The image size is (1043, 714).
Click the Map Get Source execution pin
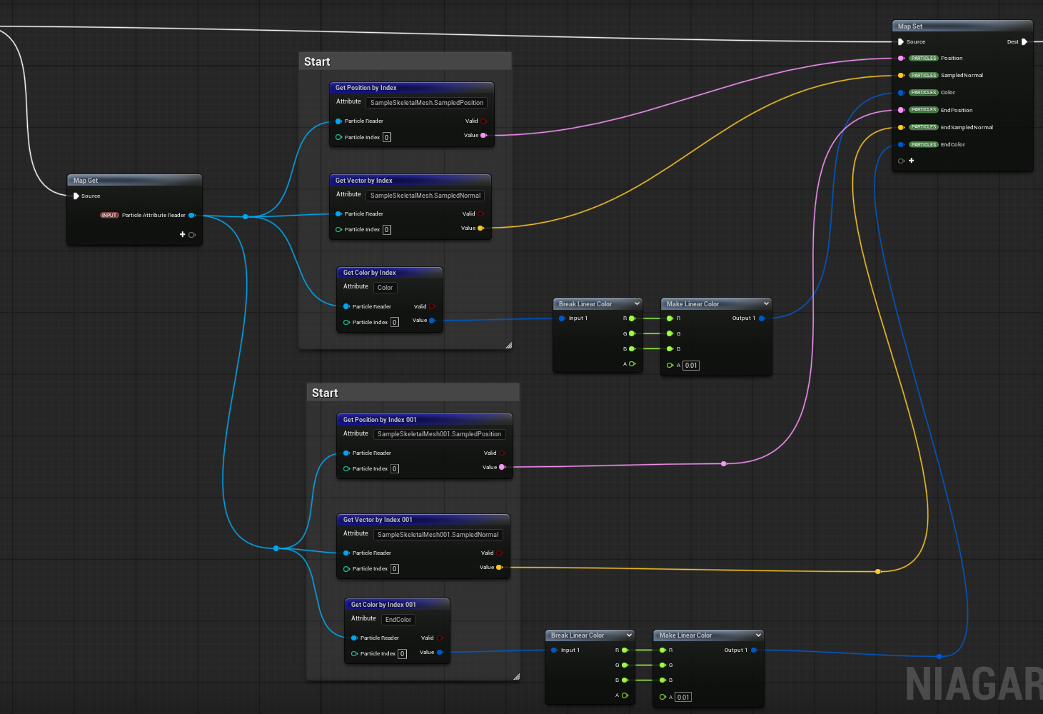76,196
